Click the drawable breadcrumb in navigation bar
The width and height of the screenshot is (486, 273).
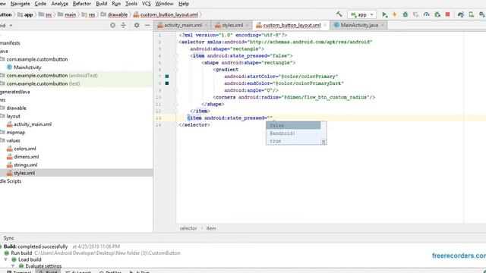tap(115, 14)
